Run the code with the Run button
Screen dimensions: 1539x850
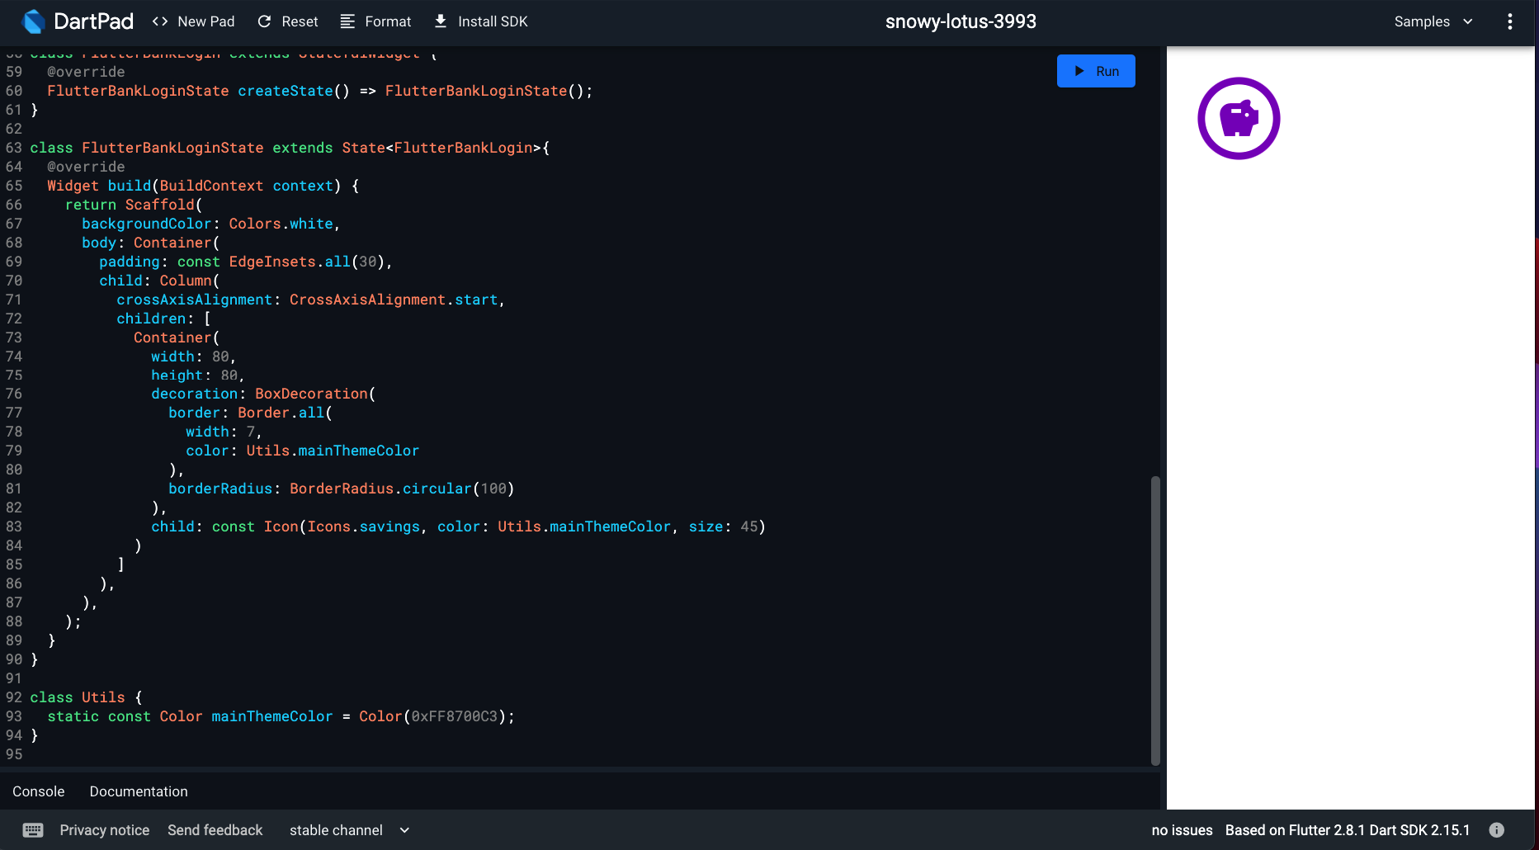click(1096, 71)
